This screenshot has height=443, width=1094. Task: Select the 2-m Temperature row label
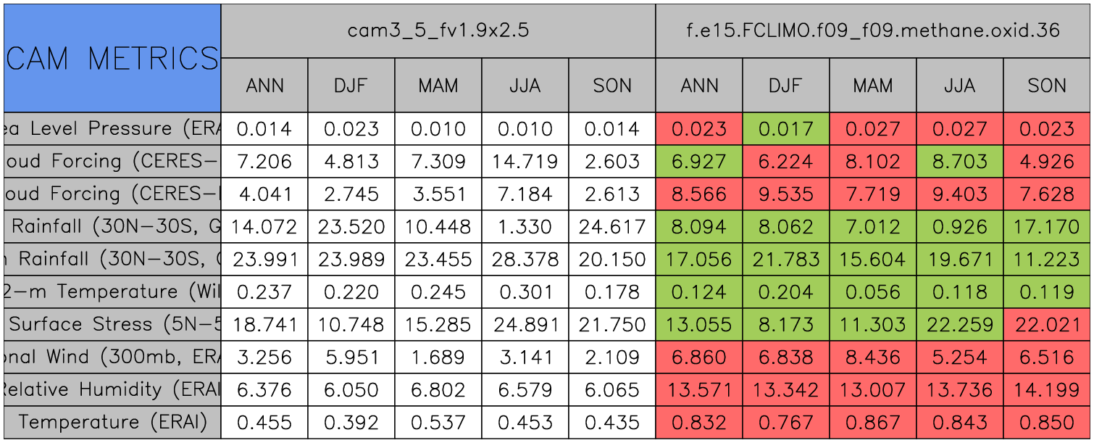112,291
